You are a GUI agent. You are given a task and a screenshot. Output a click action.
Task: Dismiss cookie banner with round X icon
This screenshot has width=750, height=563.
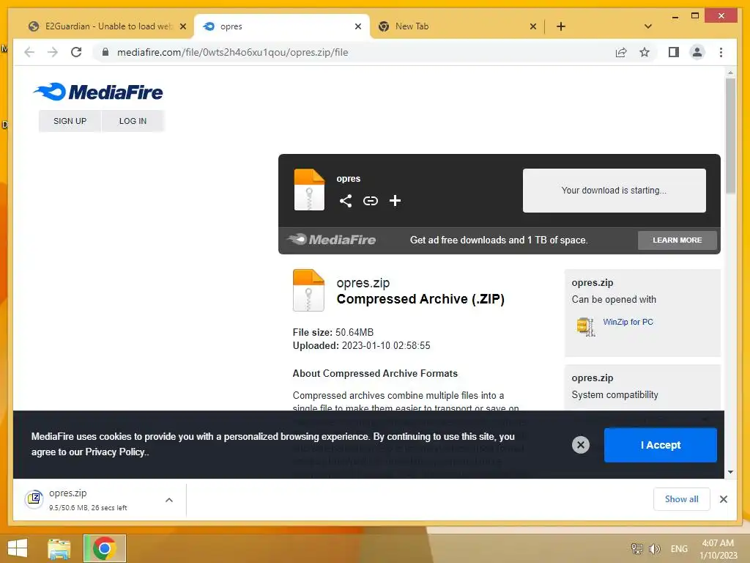point(581,445)
